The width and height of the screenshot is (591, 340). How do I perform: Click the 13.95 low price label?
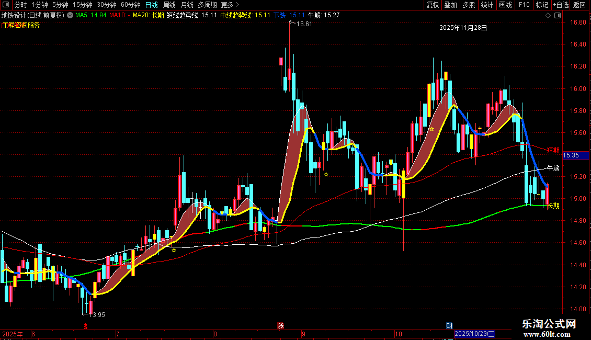(97, 315)
